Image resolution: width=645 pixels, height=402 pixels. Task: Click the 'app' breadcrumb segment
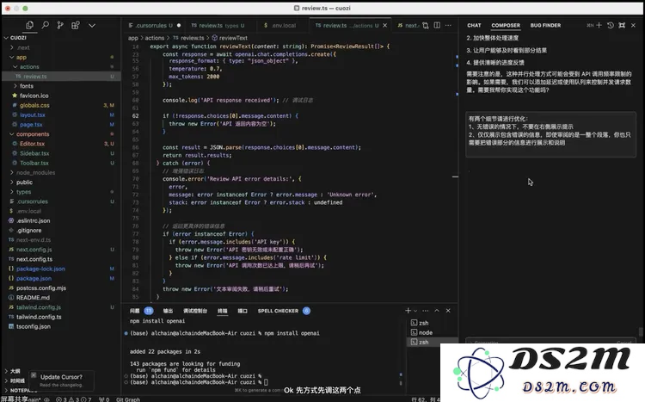pyautogui.click(x=132, y=38)
